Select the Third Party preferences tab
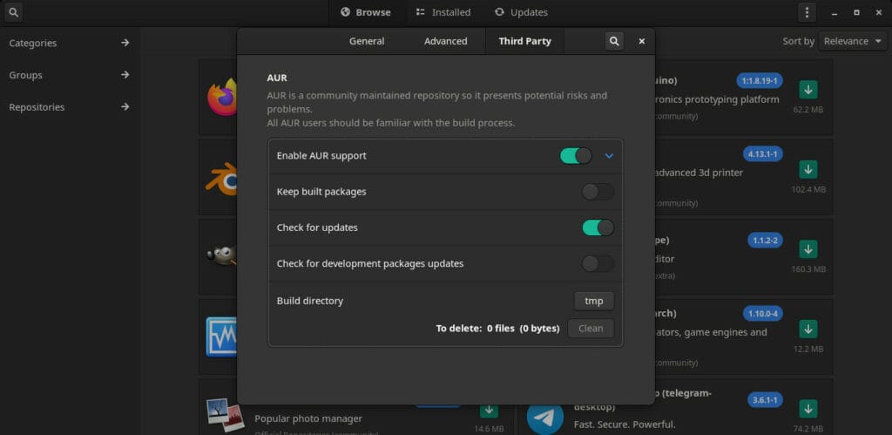The height and width of the screenshot is (435, 892). 524,41
